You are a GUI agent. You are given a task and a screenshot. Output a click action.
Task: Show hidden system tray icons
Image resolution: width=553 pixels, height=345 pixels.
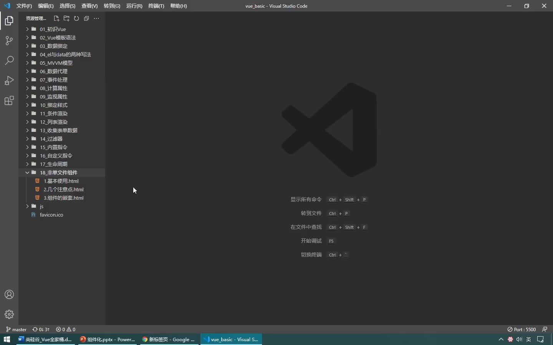501,339
